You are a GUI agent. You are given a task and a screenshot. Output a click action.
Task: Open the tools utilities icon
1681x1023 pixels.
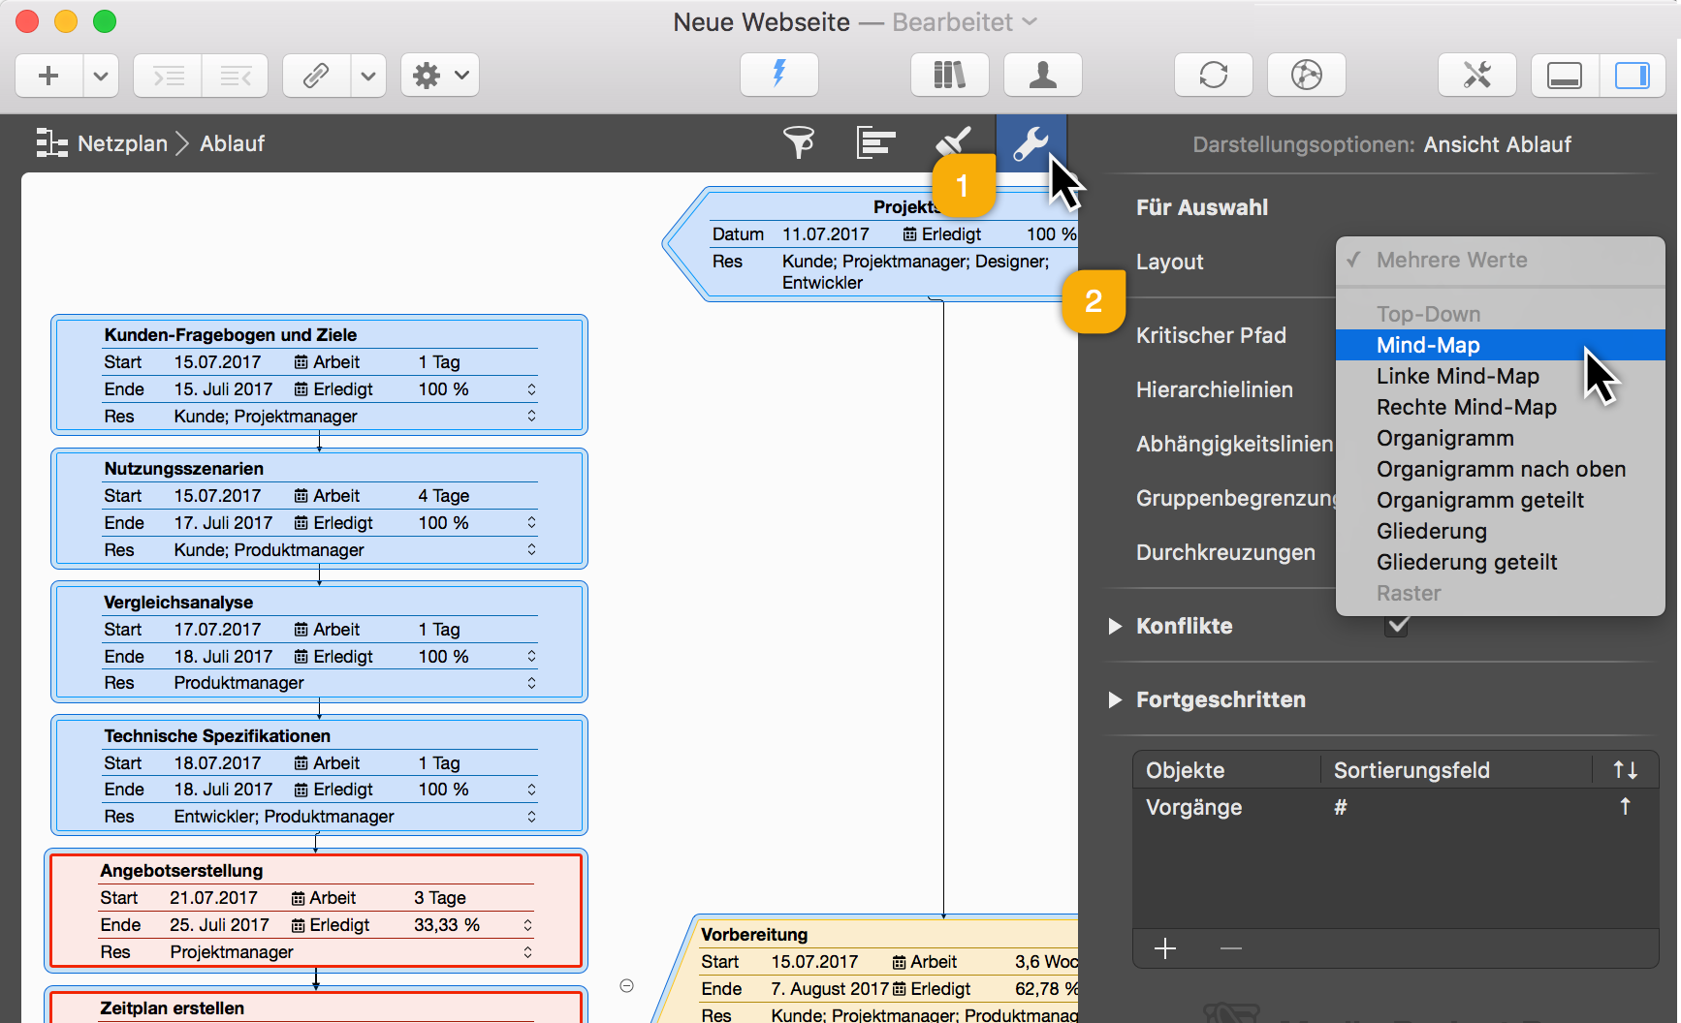pos(1476,75)
